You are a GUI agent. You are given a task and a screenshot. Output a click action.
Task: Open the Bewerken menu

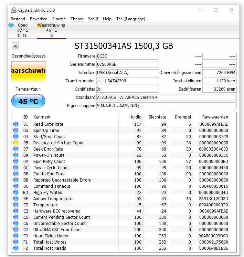(x=39, y=19)
